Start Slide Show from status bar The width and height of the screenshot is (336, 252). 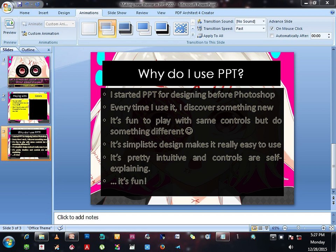pyautogui.click(x=267, y=228)
